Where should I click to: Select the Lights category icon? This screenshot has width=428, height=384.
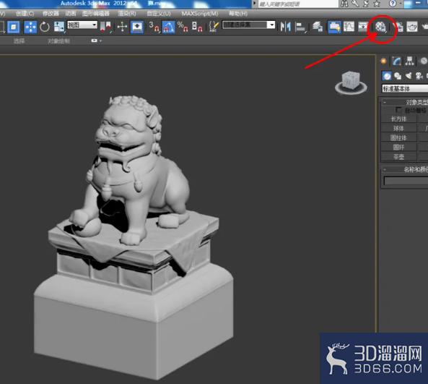pos(409,76)
